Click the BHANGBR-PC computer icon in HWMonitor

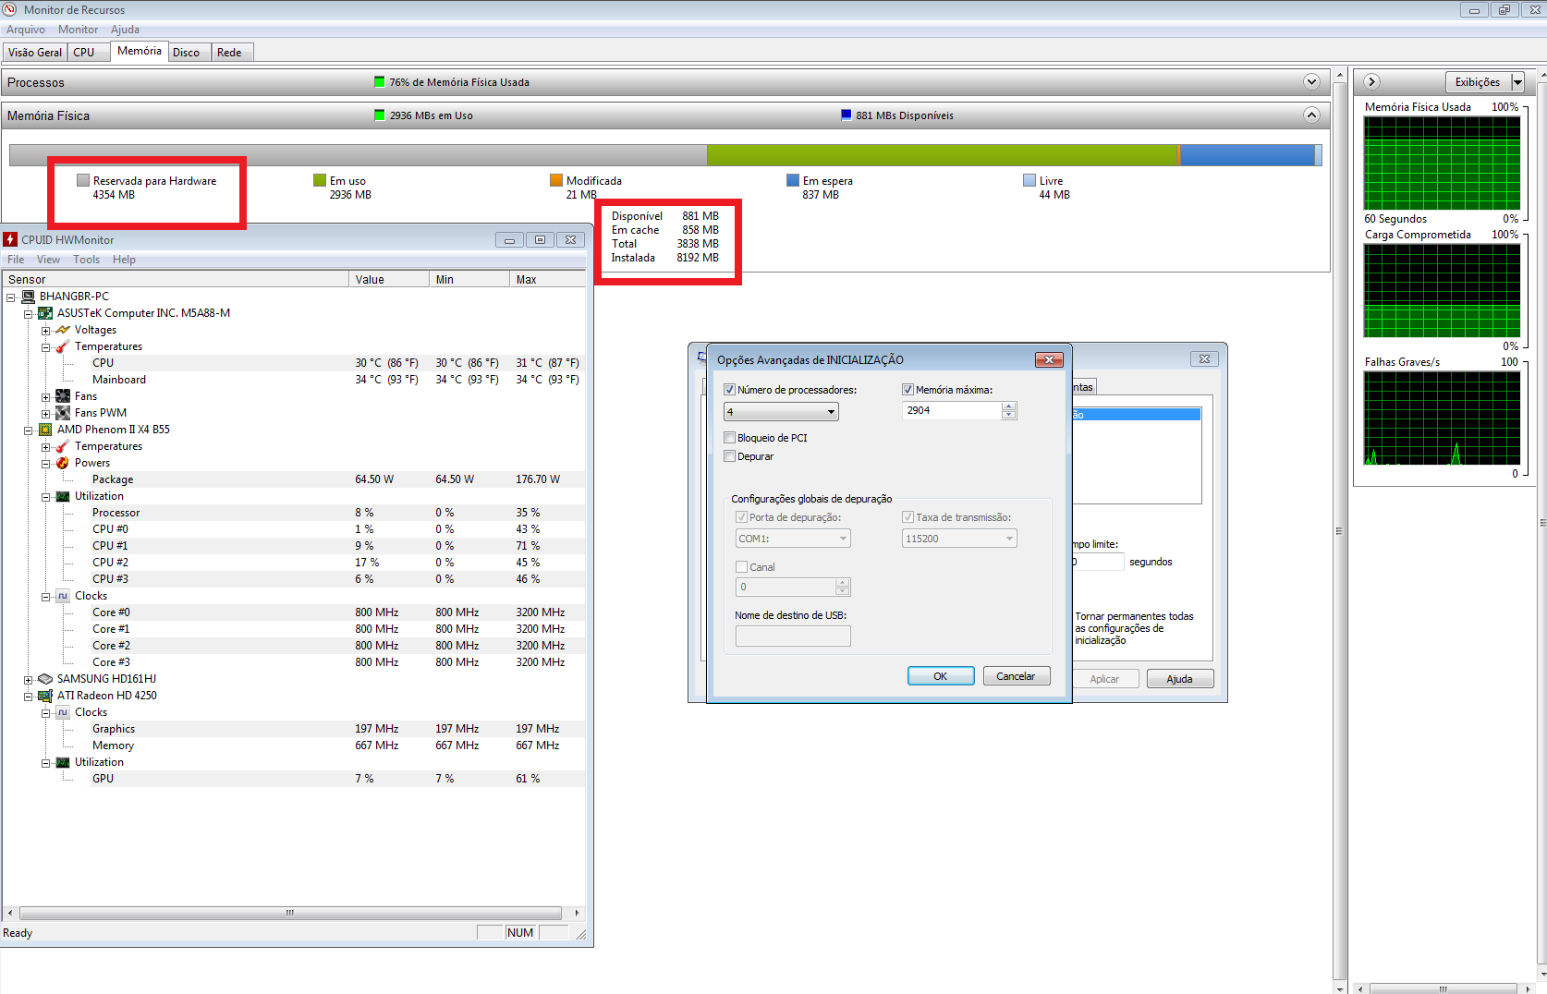click(29, 297)
